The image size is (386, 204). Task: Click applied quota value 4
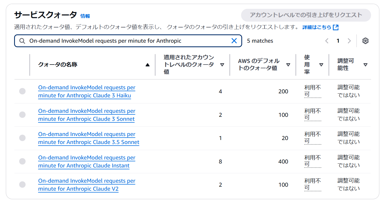[220, 91]
